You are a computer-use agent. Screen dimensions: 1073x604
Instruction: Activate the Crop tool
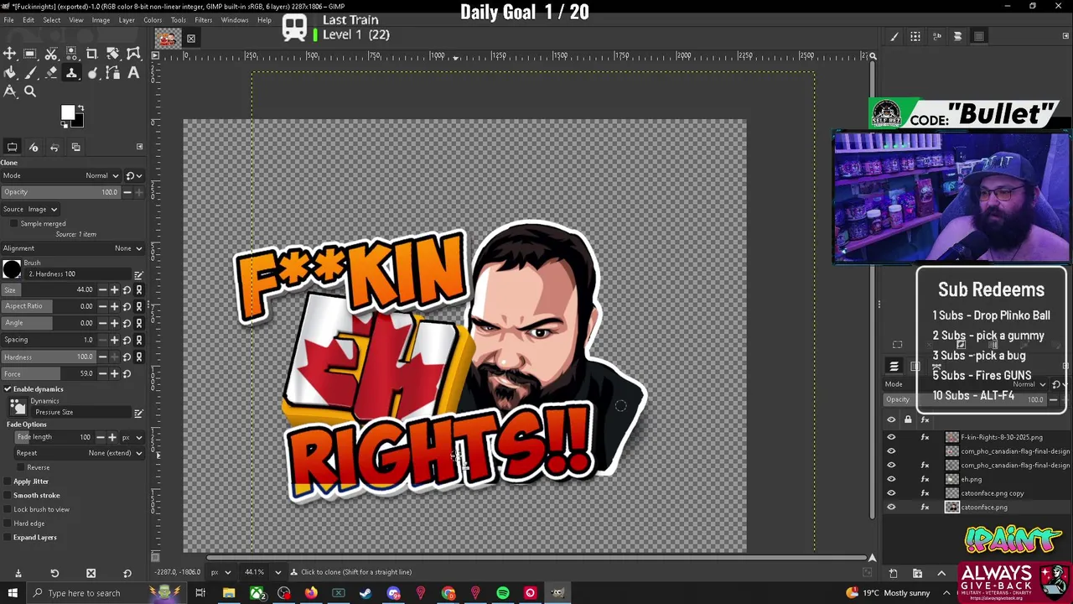(x=91, y=54)
